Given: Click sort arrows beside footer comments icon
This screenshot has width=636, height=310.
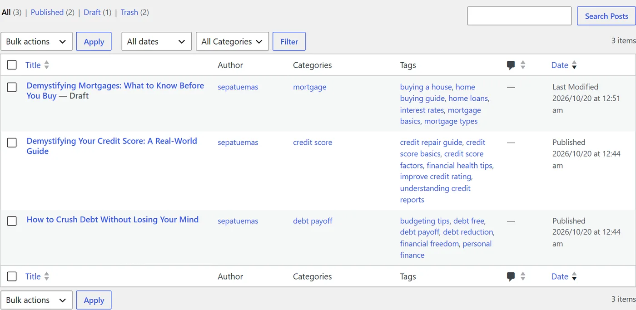Looking at the screenshot, I should point(523,276).
